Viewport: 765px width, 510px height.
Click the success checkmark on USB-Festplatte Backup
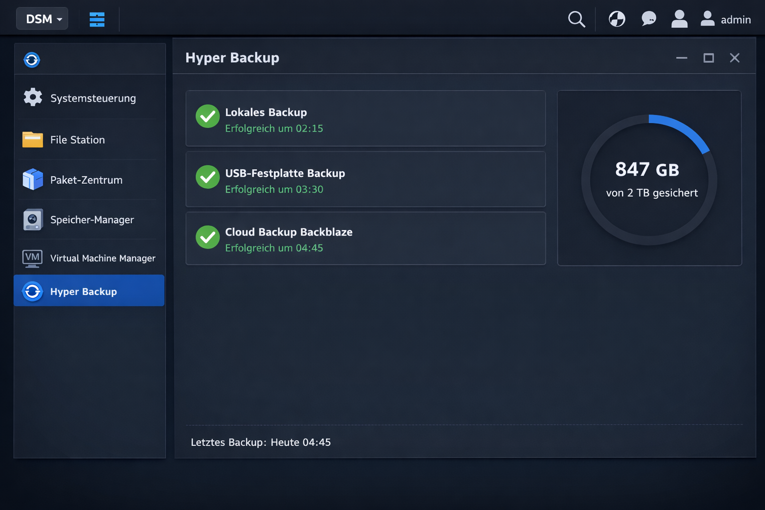[x=208, y=177]
